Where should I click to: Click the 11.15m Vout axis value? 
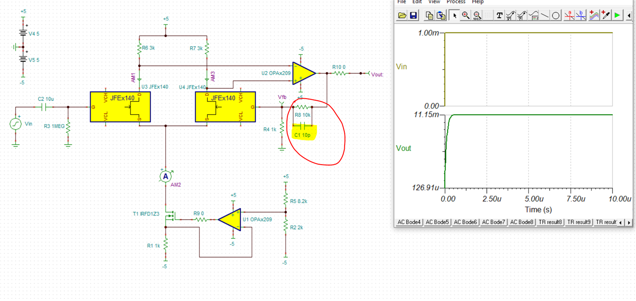point(426,115)
